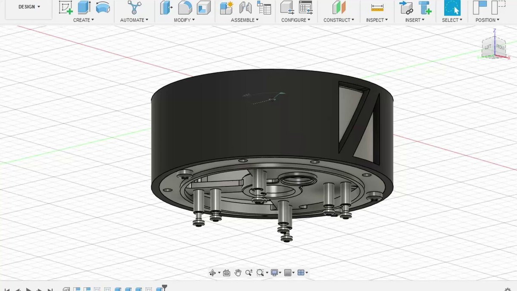Image resolution: width=517 pixels, height=291 pixels.
Task: Click the timeline history marker
Action: [x=164, y=288]
